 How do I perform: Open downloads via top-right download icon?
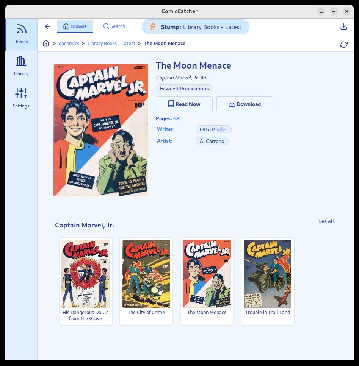click(343, 26)
